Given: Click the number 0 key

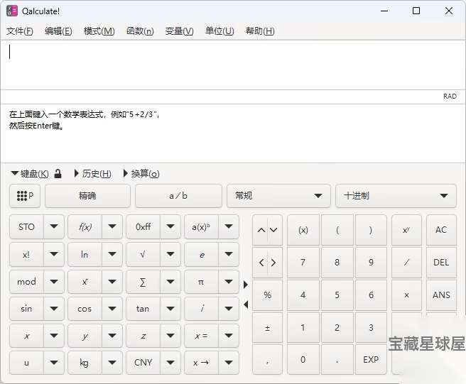Looking at the screenshot, I should click(x=303, y=360).
